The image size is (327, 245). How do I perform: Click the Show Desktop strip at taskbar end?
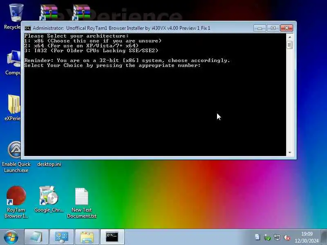(x=324, y=237)
